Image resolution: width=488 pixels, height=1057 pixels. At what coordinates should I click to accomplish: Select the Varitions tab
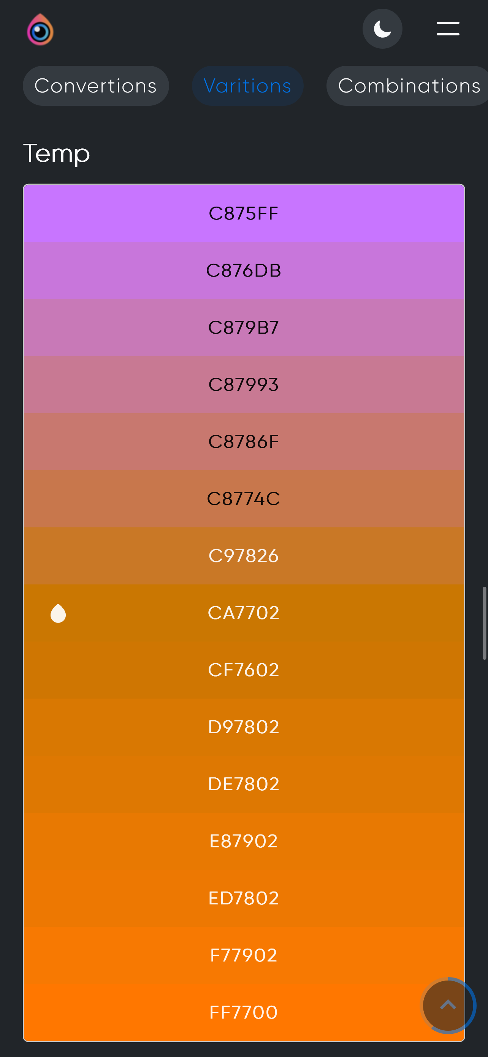247,86
